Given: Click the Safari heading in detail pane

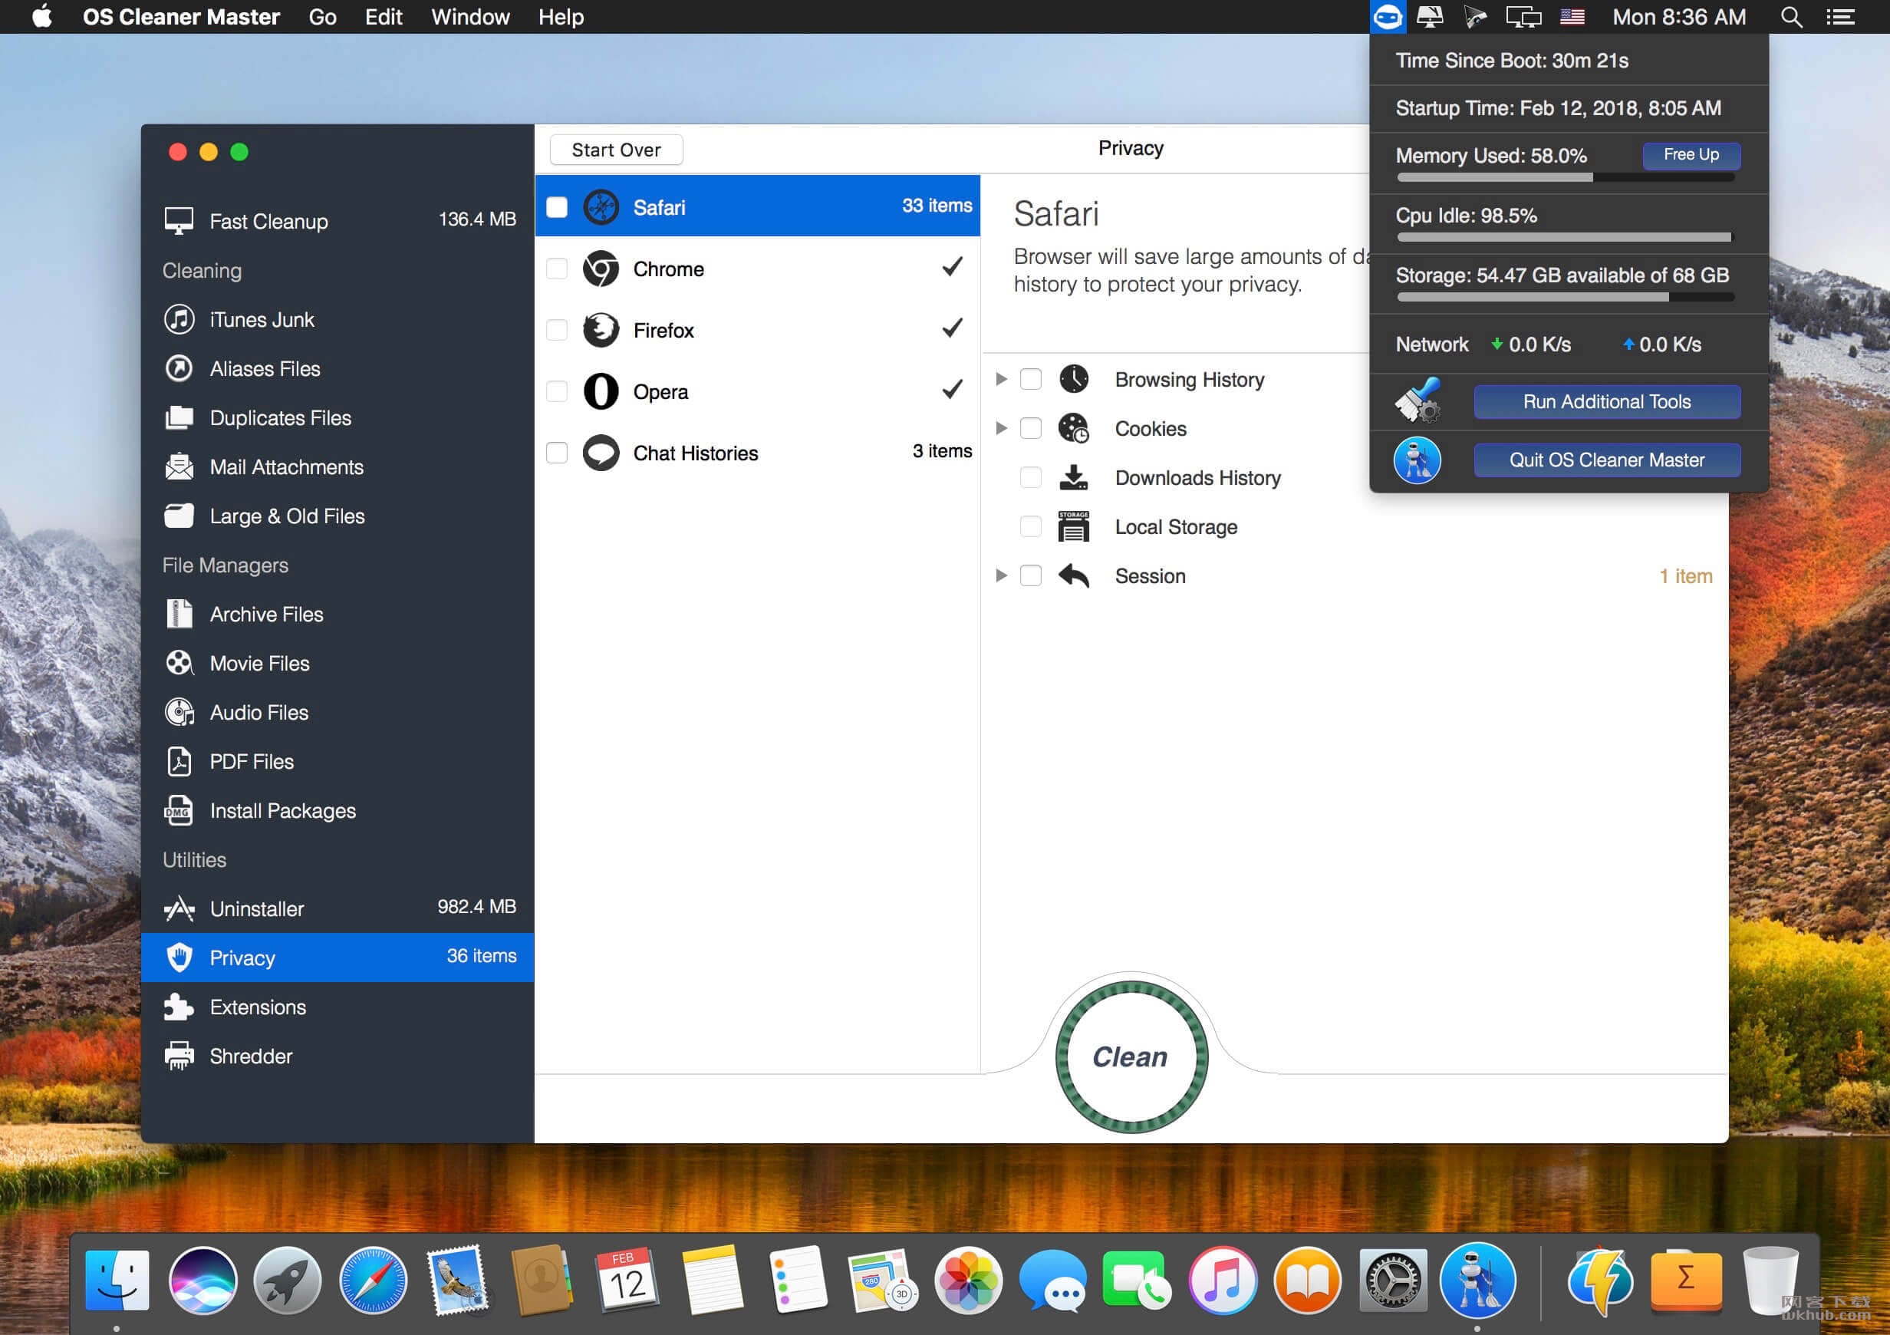Looking at the screenshot, I should [1056, 213].
